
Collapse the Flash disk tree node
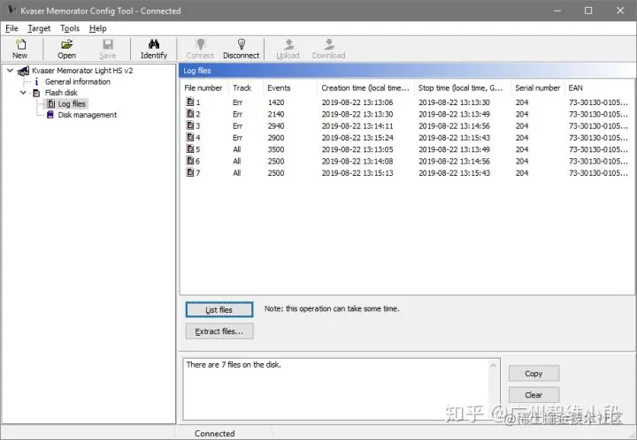pos(23,93)
